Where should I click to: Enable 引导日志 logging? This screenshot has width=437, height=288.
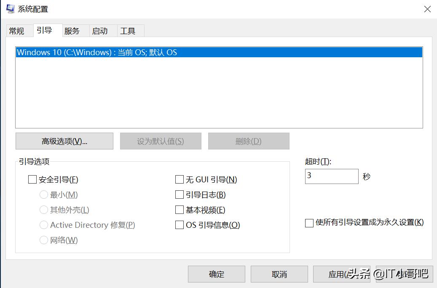[179, 195]
